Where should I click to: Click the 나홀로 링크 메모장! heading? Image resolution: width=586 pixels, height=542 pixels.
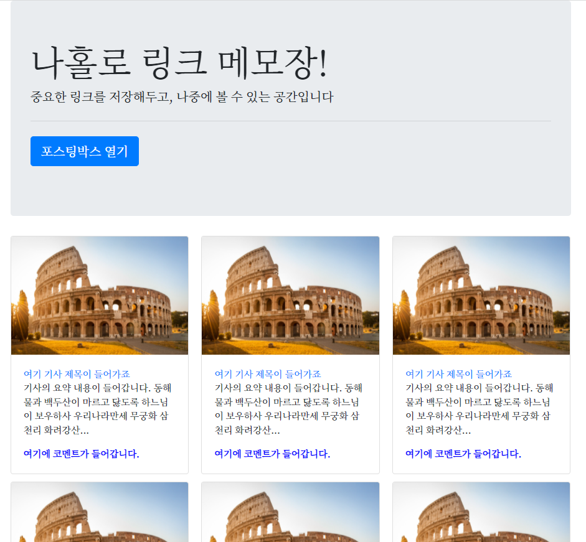click(x=180, y=63)
